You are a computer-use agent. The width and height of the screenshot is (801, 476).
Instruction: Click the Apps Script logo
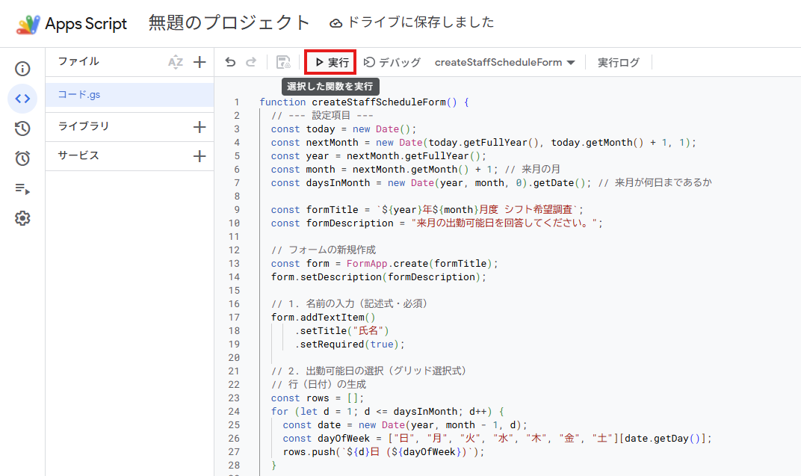tap(29, 24)
